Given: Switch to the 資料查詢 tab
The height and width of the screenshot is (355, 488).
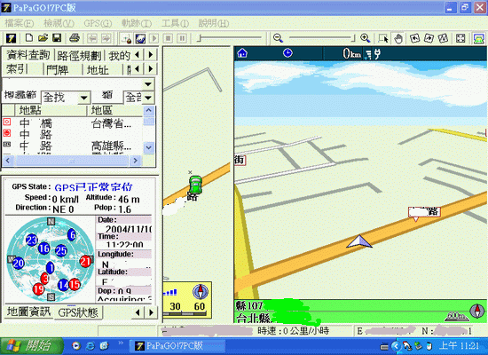Looking at the screenshot, I should (28, 55).
